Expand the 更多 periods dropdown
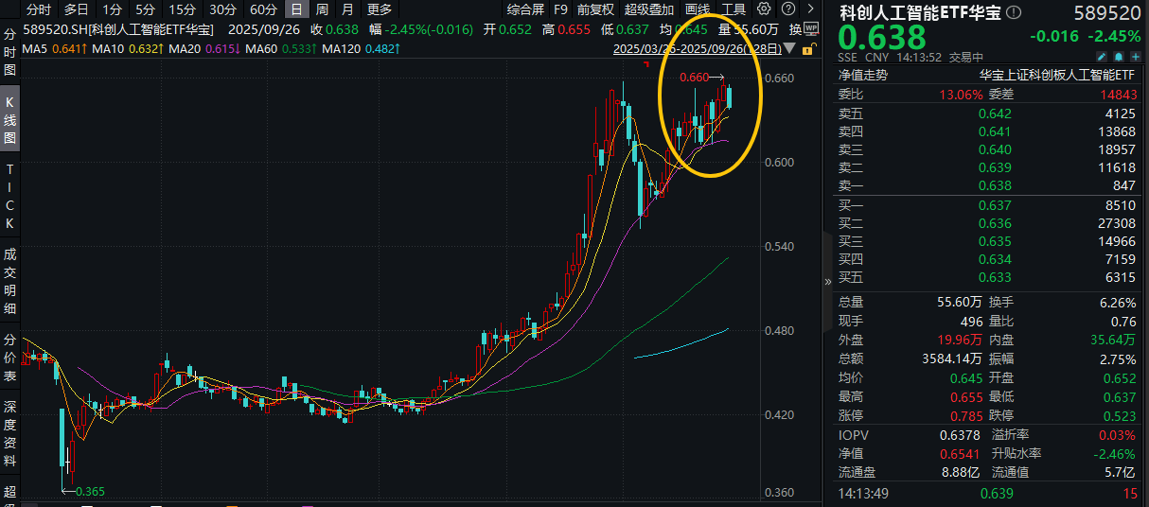Viewport: 1149px width, 507px height. tap(380, 9)
